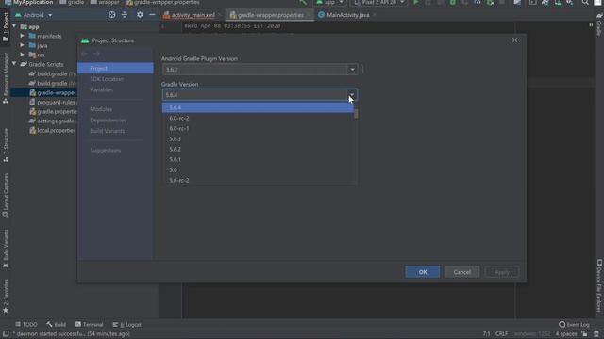Click scrollbar thumb of Gradle version list

(356, 114)
